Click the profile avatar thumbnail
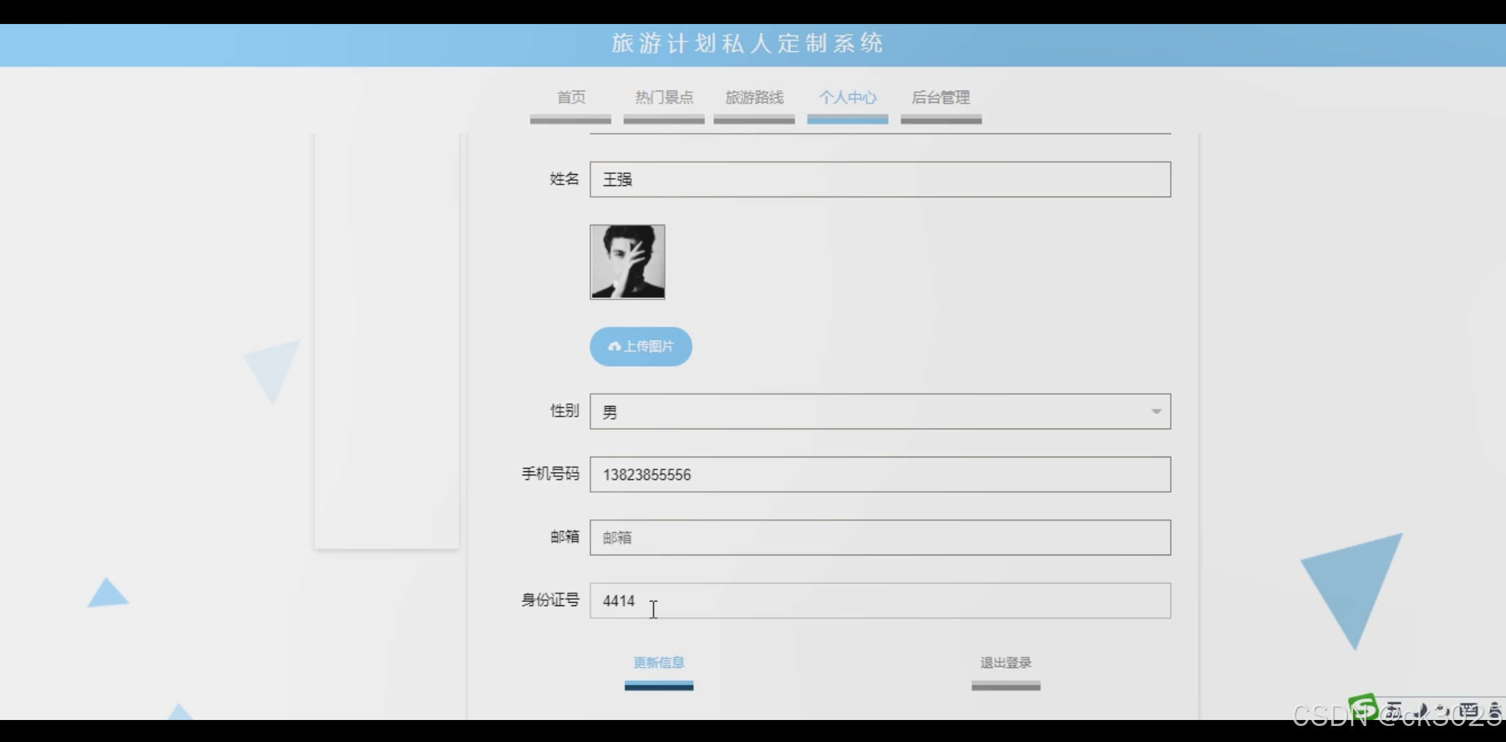The image size is (1506, 742). tap(627, 262)
